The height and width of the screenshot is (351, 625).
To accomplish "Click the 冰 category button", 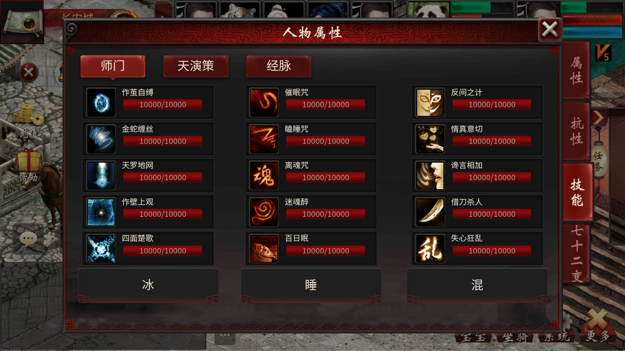I will tap(148, 285).
